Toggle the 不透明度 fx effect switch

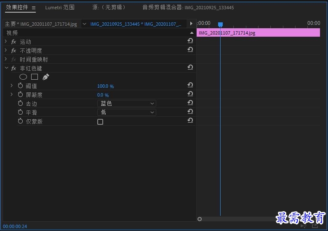coord(13,51)
